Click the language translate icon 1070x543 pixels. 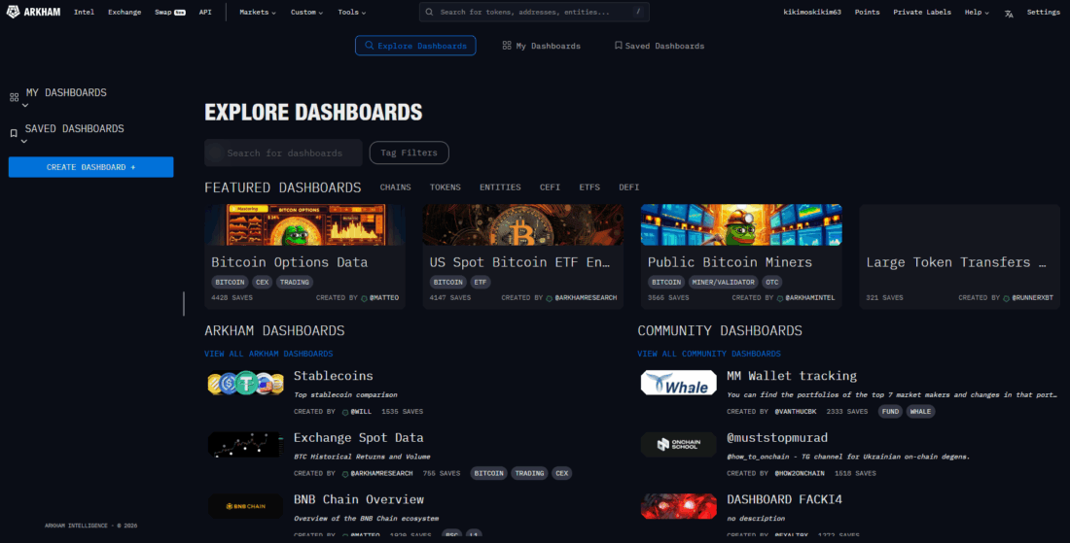[x=1009, y=13]
